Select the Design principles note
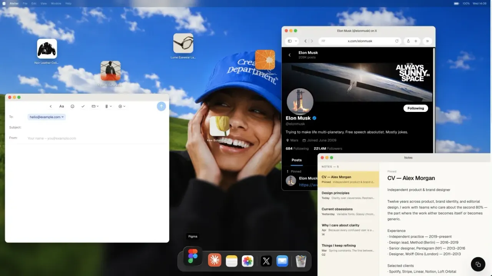This screenshot has width=492, height=276. [x=349, y=195]
